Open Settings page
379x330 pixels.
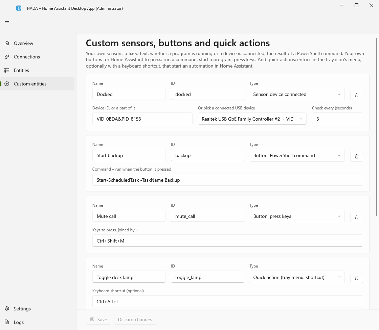tap(38, 309)
